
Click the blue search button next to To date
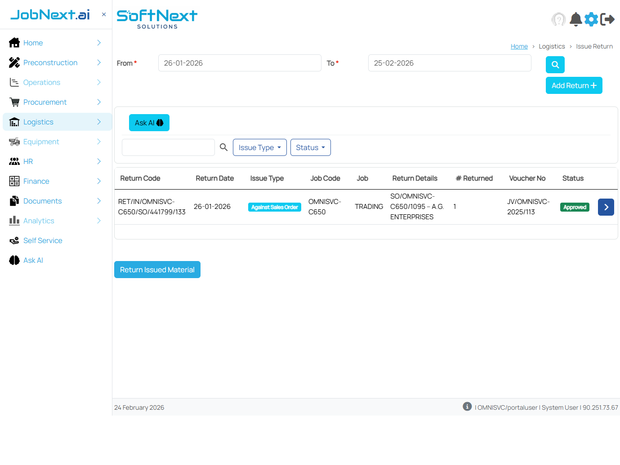coord(555,65)
